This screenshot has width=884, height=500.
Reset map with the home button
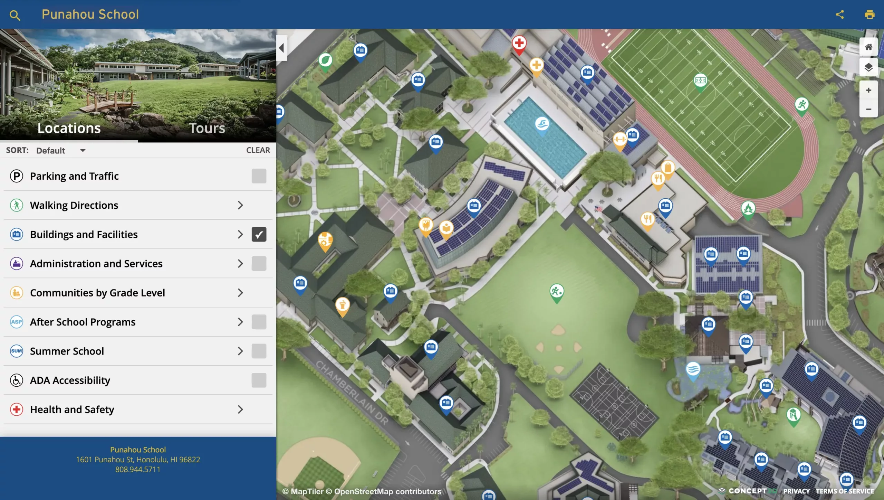868,47
